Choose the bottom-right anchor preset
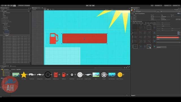 [x=149, y=41]
